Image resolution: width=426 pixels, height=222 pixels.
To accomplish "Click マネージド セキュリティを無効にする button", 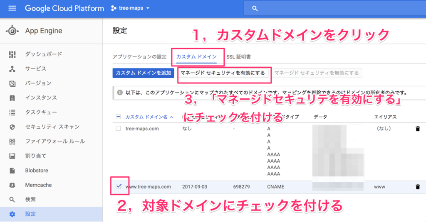I will [317, 73].
